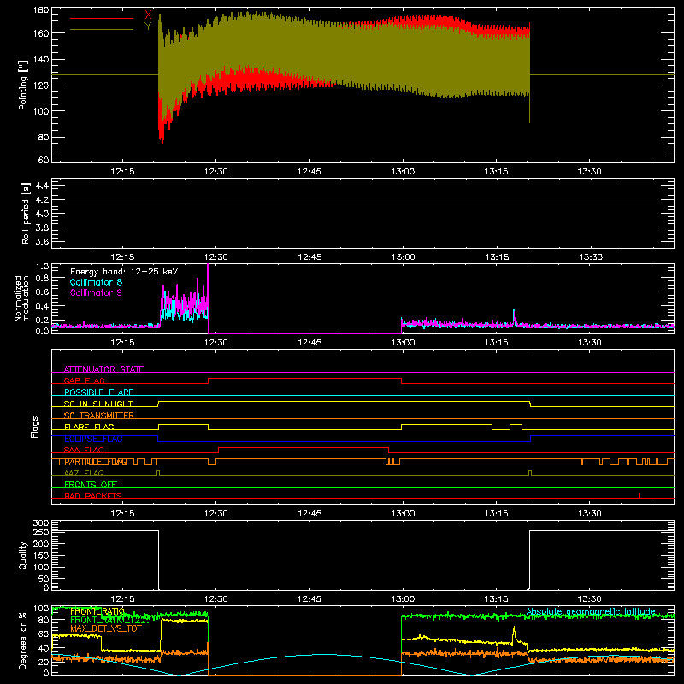Click the Absolute geomagnetic latitude label

coord(591,611)
